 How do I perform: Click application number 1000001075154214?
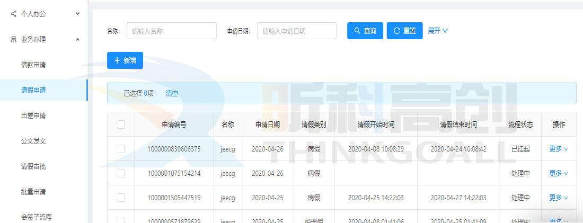point(174,174)
